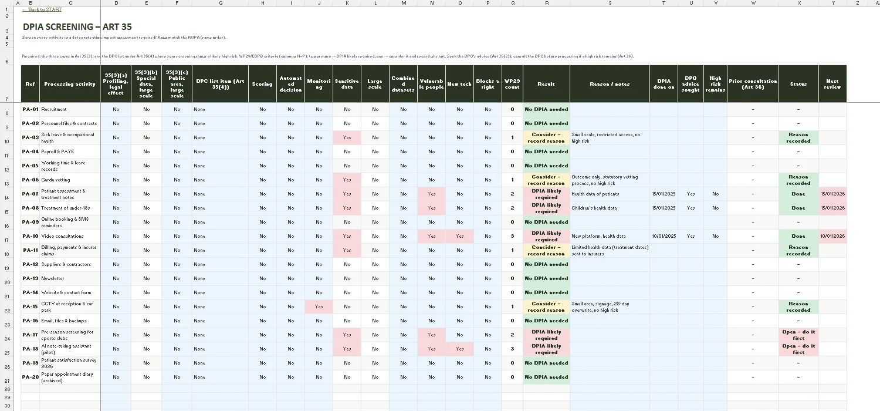Viewport: 880px width, 411px height.
Task: Select the Patient satisfaction survey 2026 cell
Action: pos(70,363)
